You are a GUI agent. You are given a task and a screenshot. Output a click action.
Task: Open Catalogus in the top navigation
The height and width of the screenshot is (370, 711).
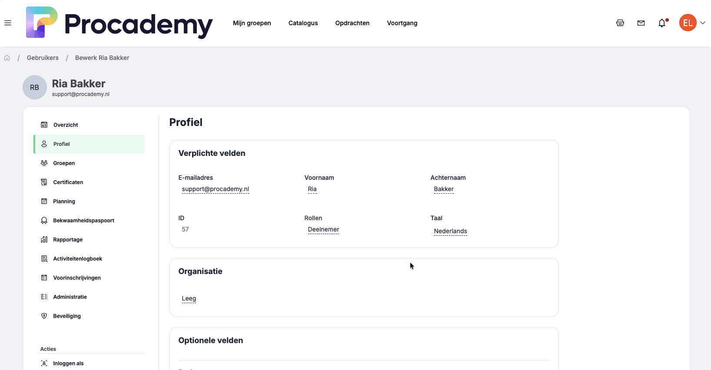pyautogui.click(x=303, y=23)
